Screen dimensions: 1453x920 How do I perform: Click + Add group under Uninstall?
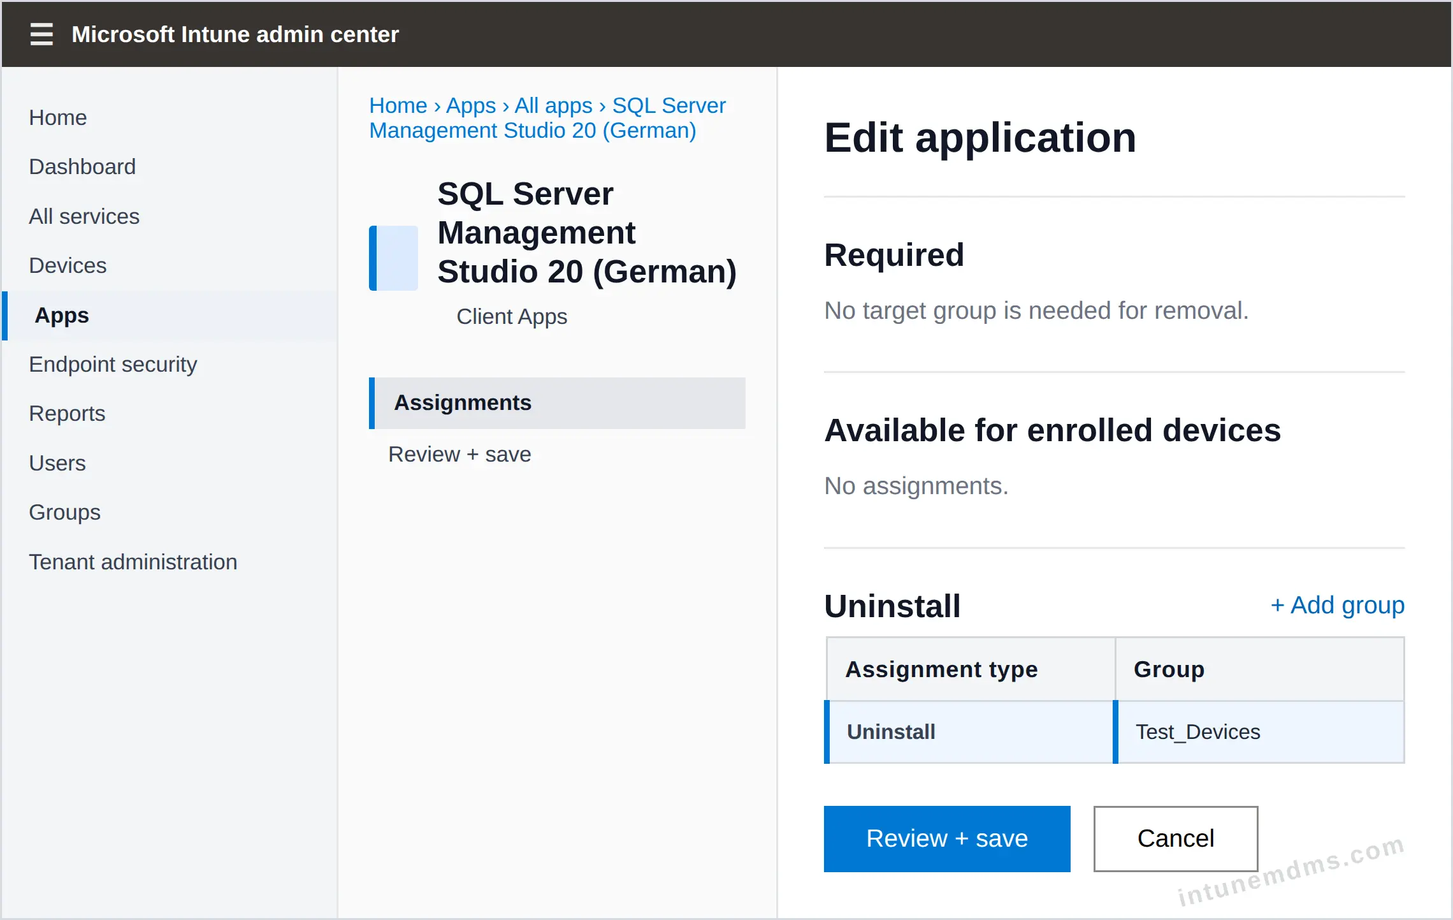(x=1338, y=605)
